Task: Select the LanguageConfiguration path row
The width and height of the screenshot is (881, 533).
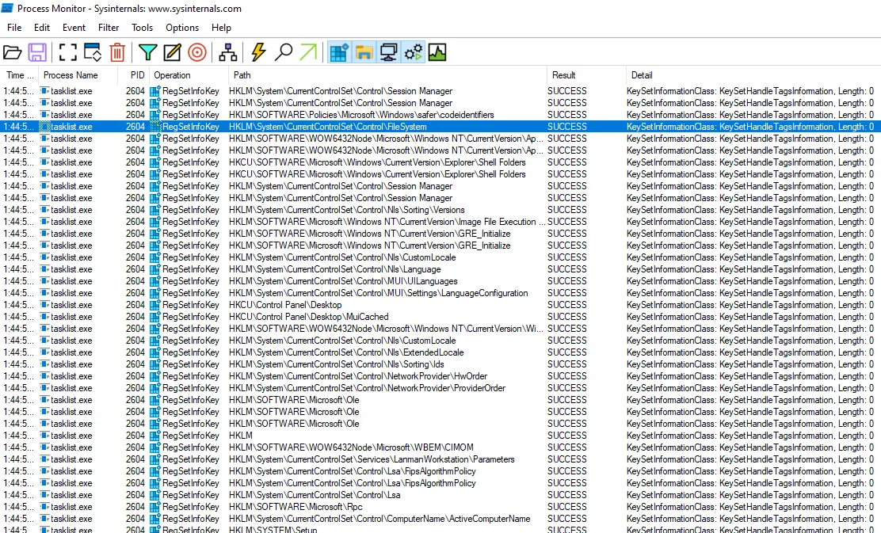Action: 440,292
